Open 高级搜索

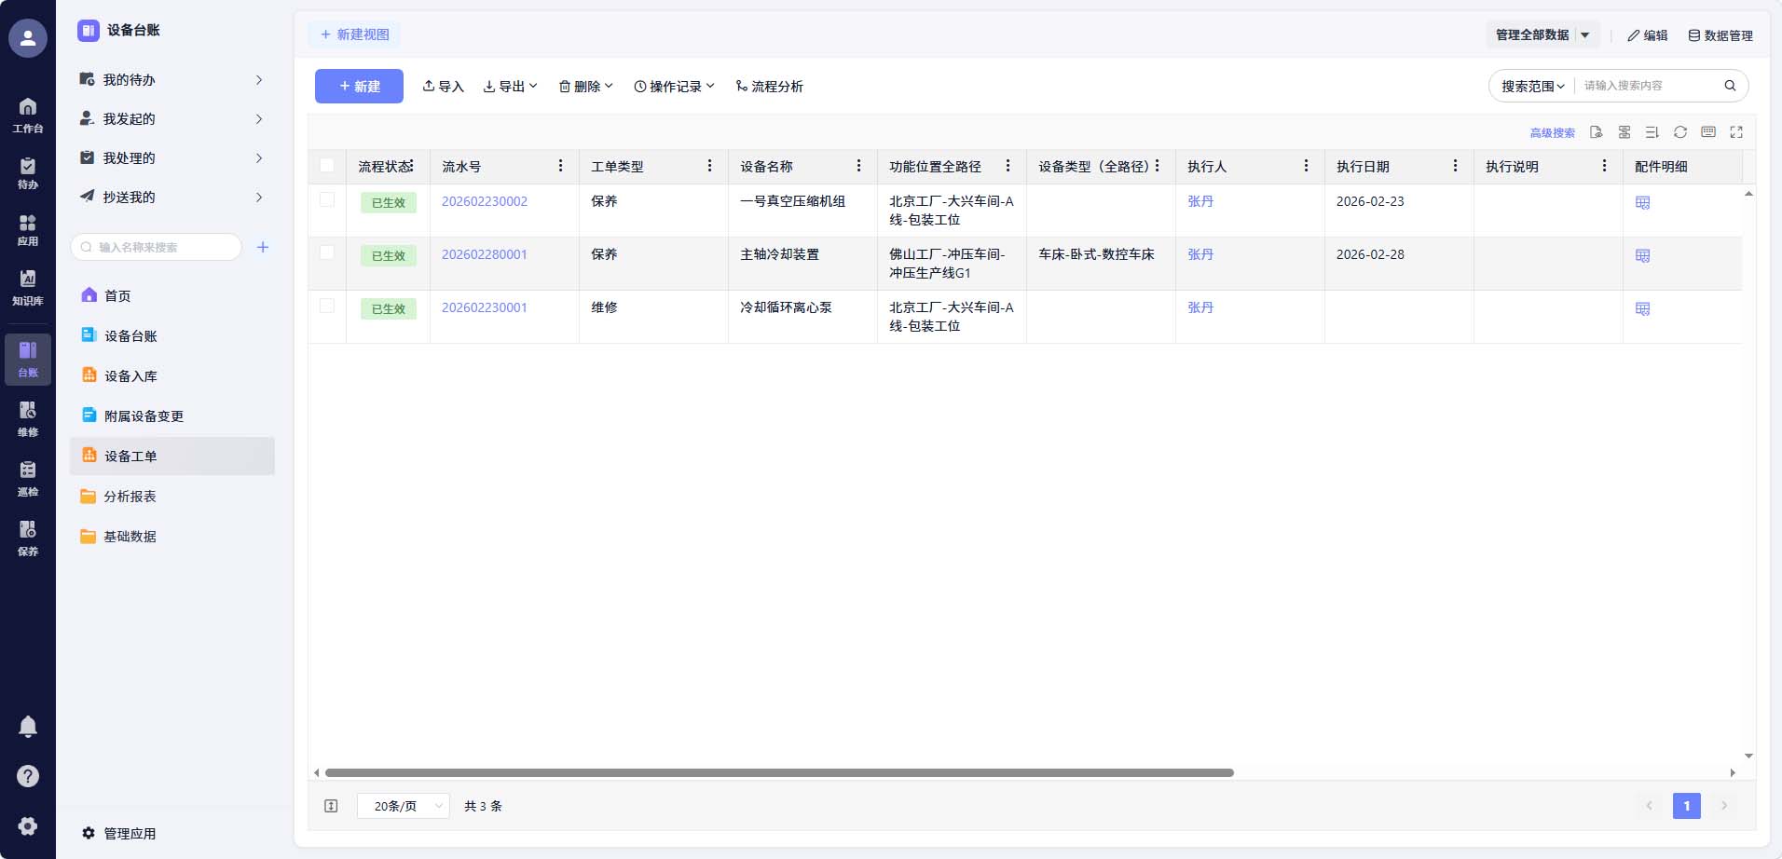click(x=1552, y=133)
